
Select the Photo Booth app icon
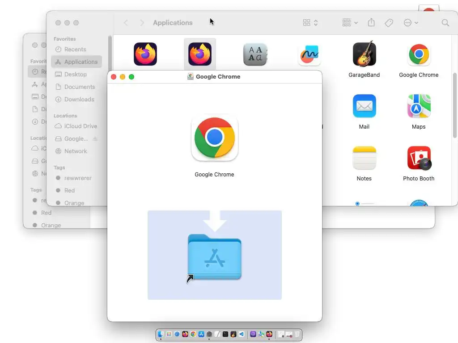tap(419, 158)
